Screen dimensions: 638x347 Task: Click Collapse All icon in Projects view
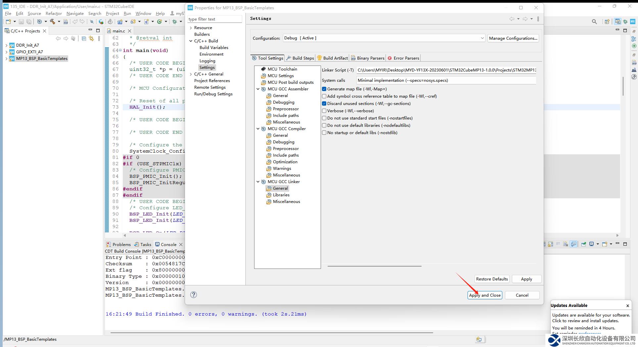click(x=84, y=39)
